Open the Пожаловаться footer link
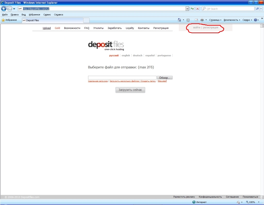Viewport: 264px width, 205px height. (x=250, y=197)
